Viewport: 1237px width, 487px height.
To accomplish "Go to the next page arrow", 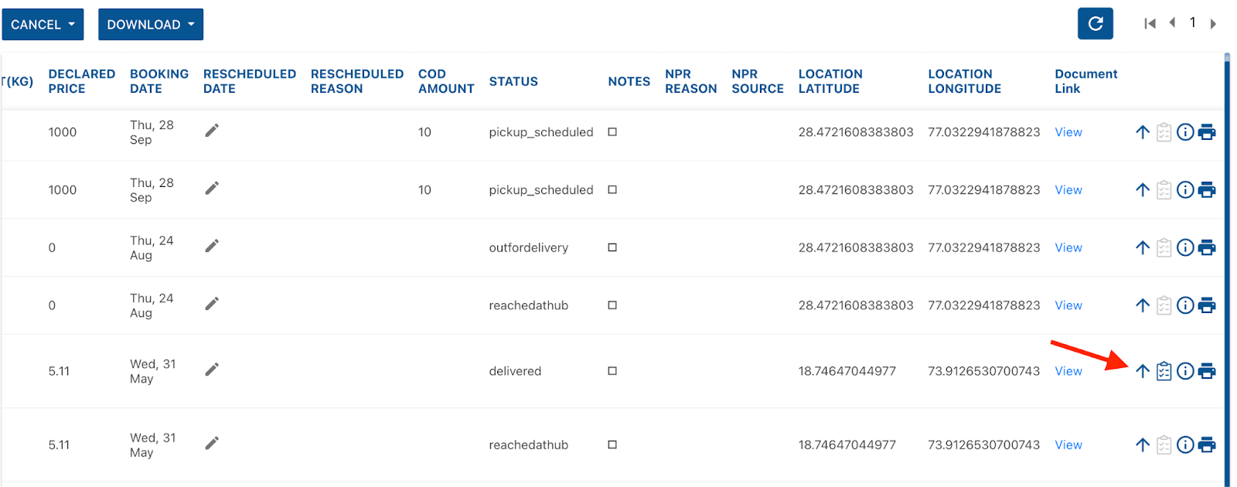I will (x=1213, y=24).
